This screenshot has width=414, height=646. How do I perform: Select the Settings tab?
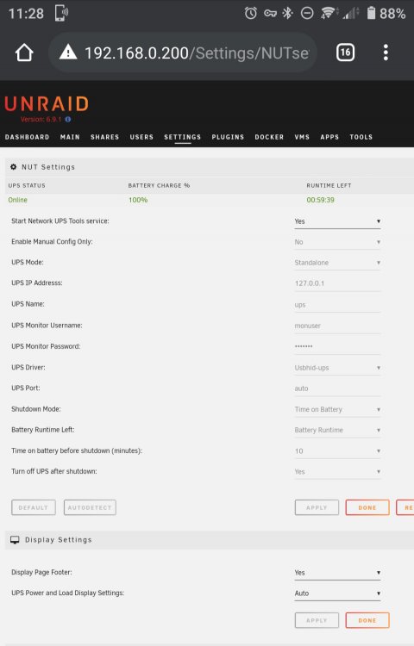pyautogui.click(x=183, y=137)
